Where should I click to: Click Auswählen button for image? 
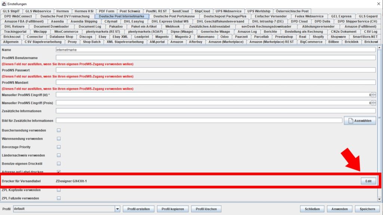pyautogui.click(x=360, y=121)
